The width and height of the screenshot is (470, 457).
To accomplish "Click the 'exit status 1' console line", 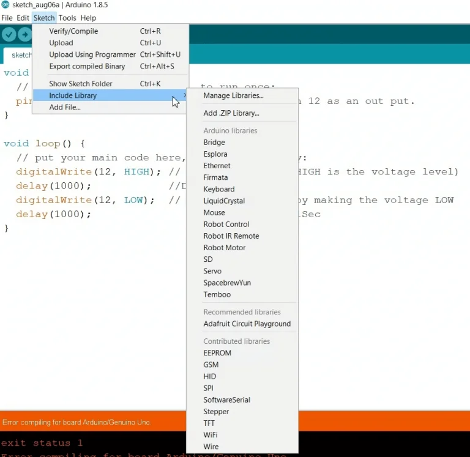I will [42, 443].
